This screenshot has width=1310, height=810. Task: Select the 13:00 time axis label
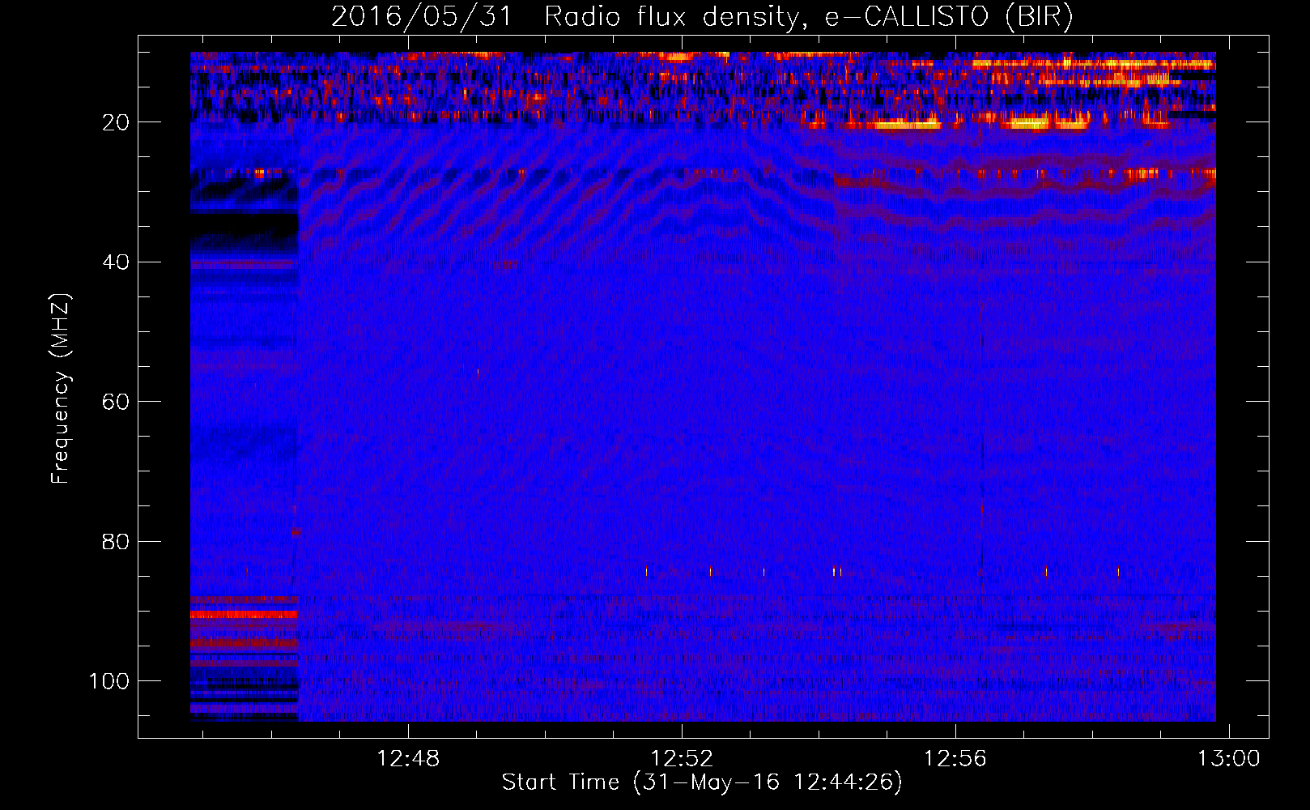tap(1229, 759)
